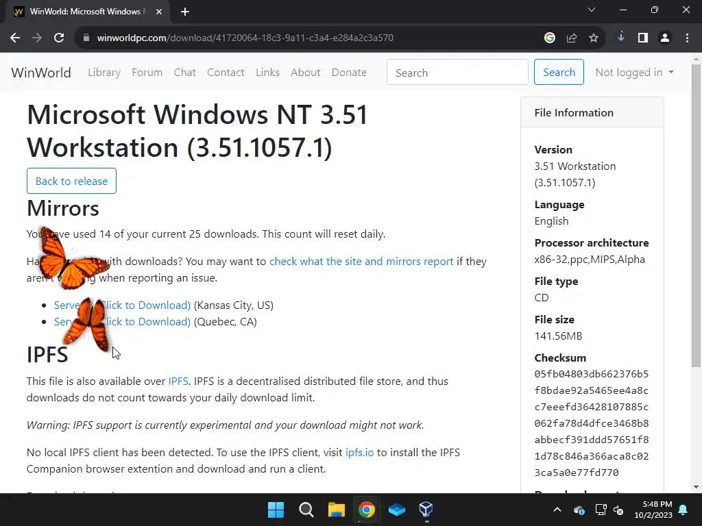The height and width of the screenshot is (526, 702).
Task: Open a new browser tab
Action: click(185, 12)
